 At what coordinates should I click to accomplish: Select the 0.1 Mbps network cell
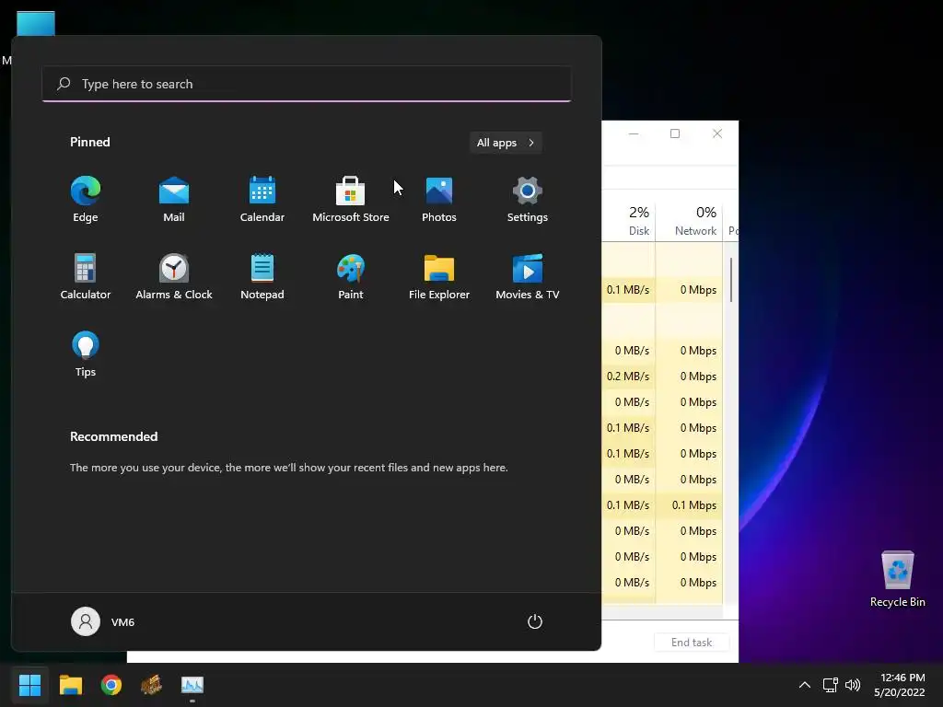coord(689,505)
